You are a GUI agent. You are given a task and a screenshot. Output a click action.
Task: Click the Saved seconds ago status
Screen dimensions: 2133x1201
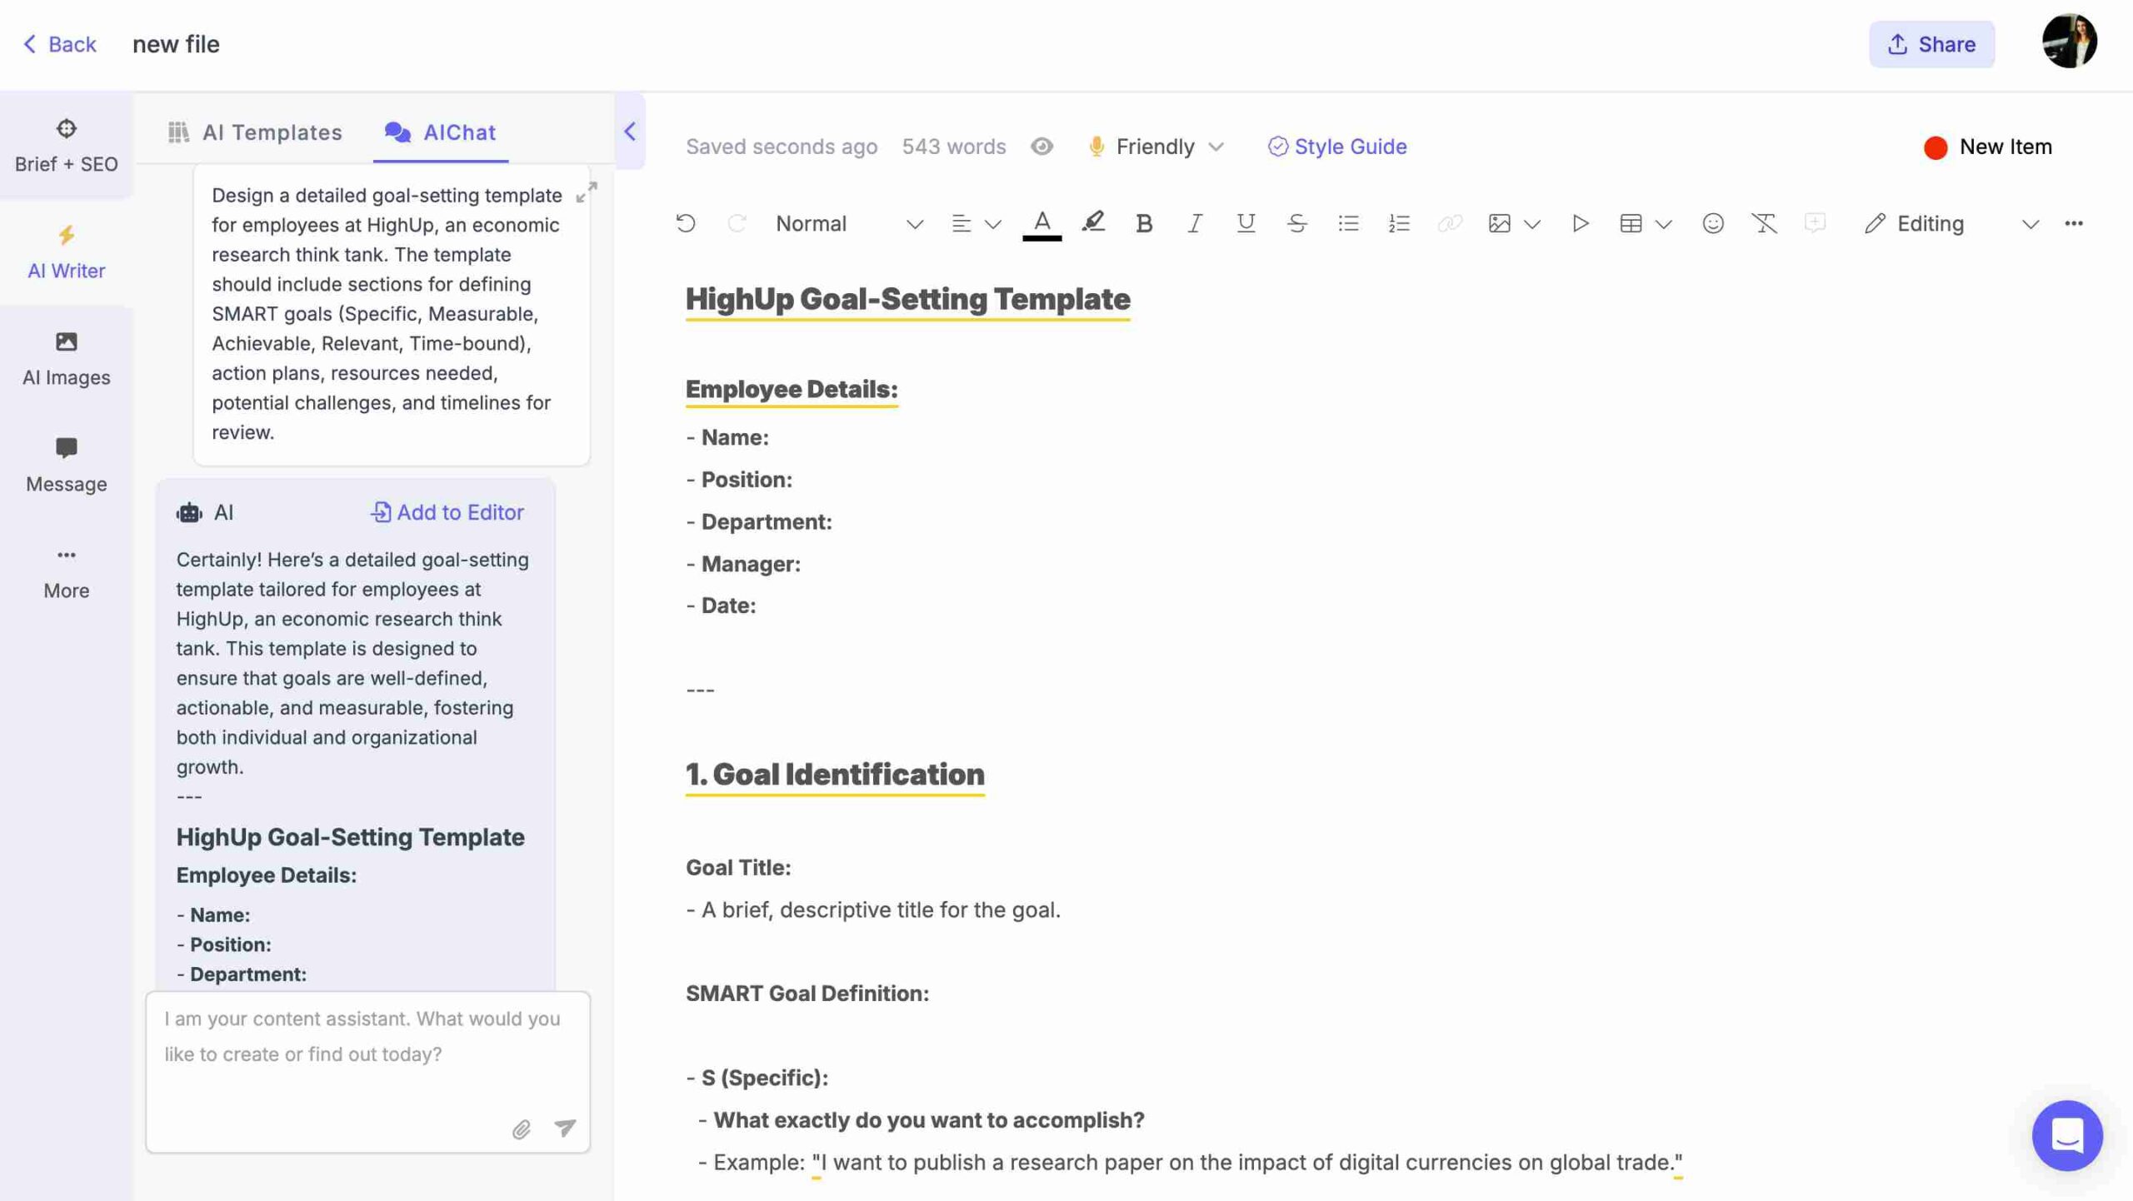pyautogui.click(x=781, y=147)
